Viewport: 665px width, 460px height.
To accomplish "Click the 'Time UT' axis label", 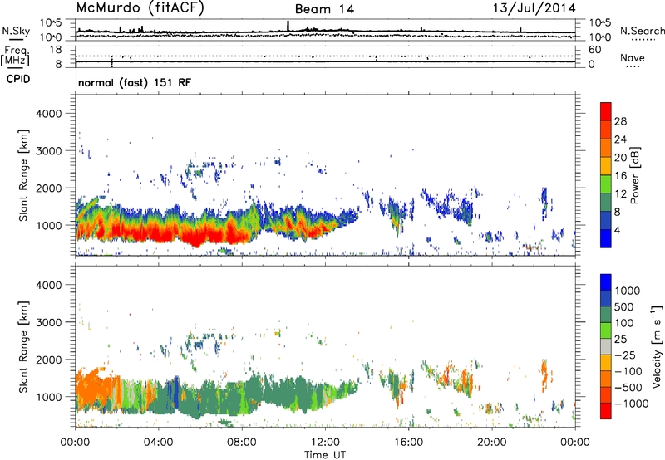I will click(x=325, y=455).
